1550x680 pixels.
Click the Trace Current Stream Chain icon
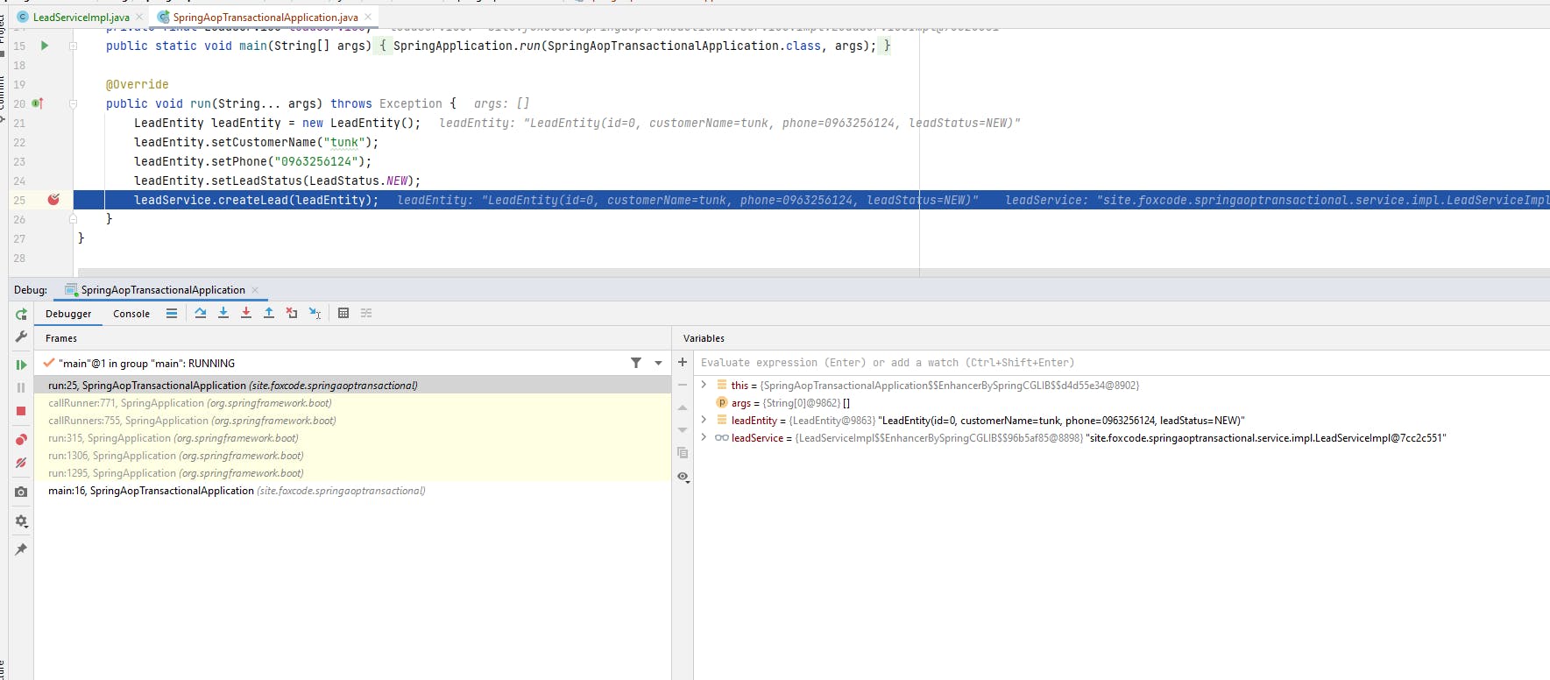tap(366, 313)
